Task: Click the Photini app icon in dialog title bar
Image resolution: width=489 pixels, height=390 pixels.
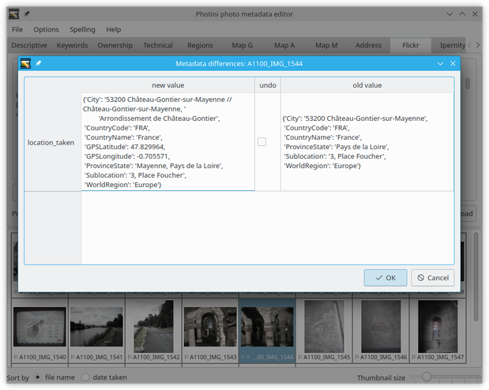Action: pos(25,64)
